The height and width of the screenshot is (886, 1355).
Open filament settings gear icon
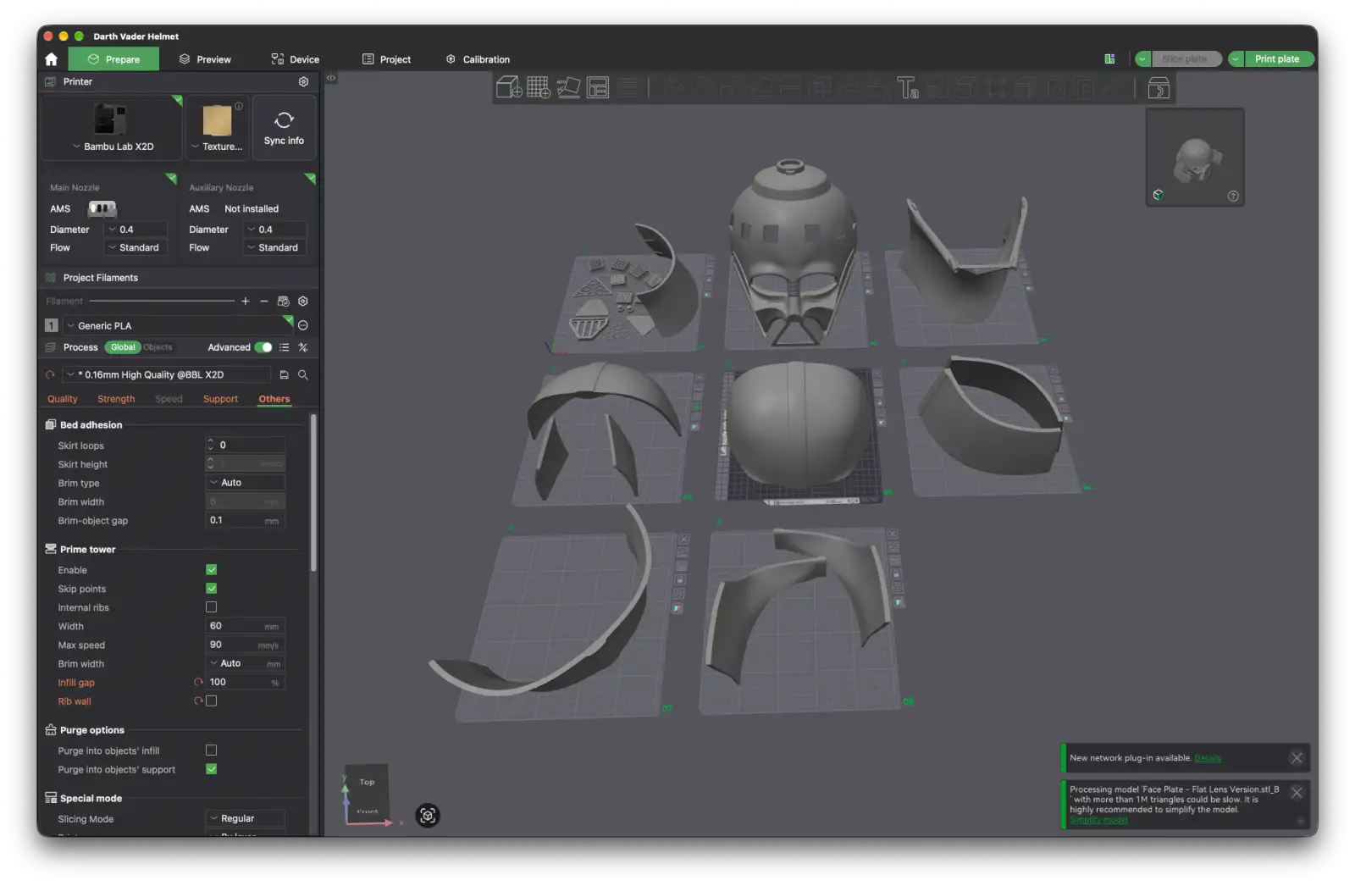tap(303, 302)
